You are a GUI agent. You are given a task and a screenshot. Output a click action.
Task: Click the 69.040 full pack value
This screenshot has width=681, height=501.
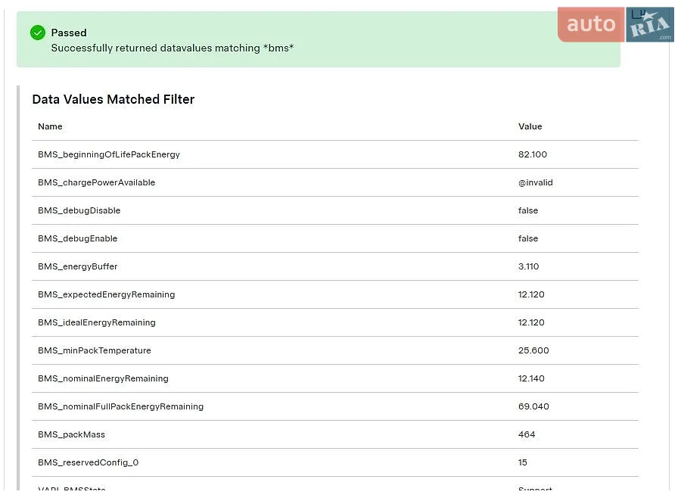pyautogui.click(x=533, y=406)
